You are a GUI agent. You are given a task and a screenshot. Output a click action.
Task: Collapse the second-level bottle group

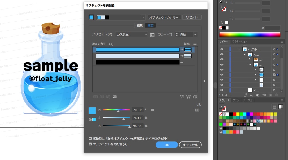[x=245, y=54]
